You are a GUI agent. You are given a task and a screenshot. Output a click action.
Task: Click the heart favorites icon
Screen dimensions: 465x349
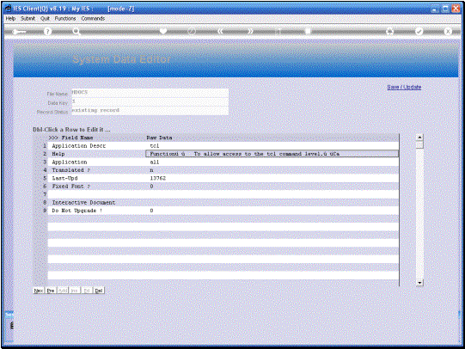163,31
